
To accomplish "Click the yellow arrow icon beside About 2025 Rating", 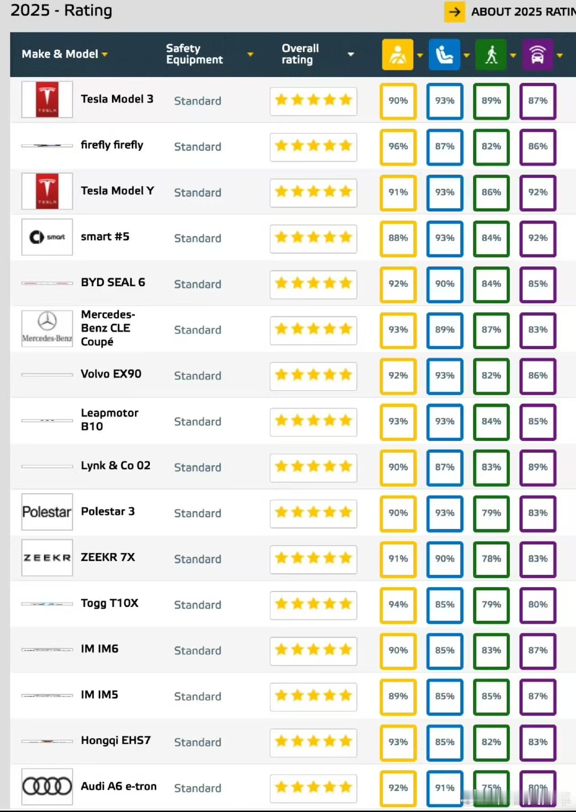I will [x=455, y=12].
